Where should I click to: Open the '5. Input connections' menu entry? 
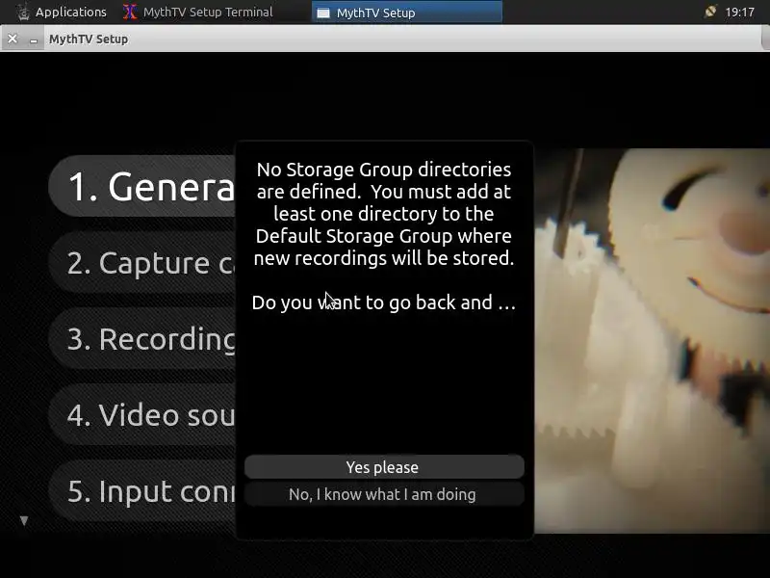pyautogui.click(x=142, y=490)
